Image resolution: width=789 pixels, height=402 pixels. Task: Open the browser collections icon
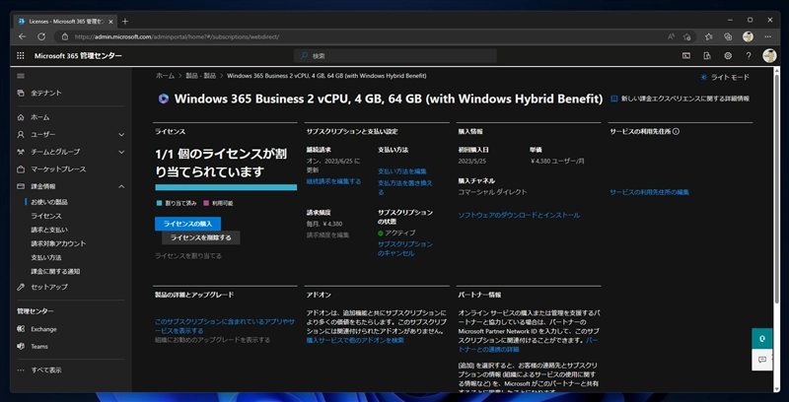pos(728,36)
